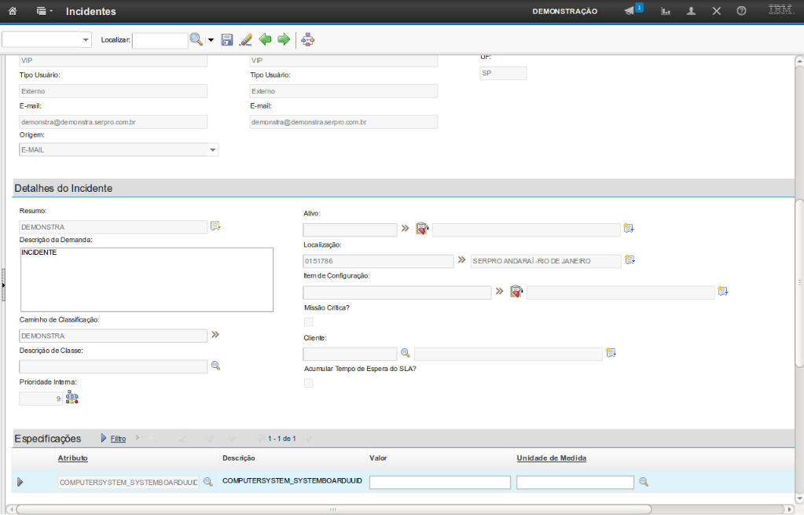Screen dimensions: 804x515
Task: Open the Help question mark icon
Action: 741,11
